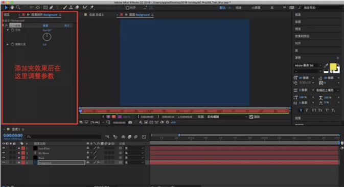This screenshot has height=187, width=344.
Task: Click the frame blending icon in timeline
Action: pos(129,136)
